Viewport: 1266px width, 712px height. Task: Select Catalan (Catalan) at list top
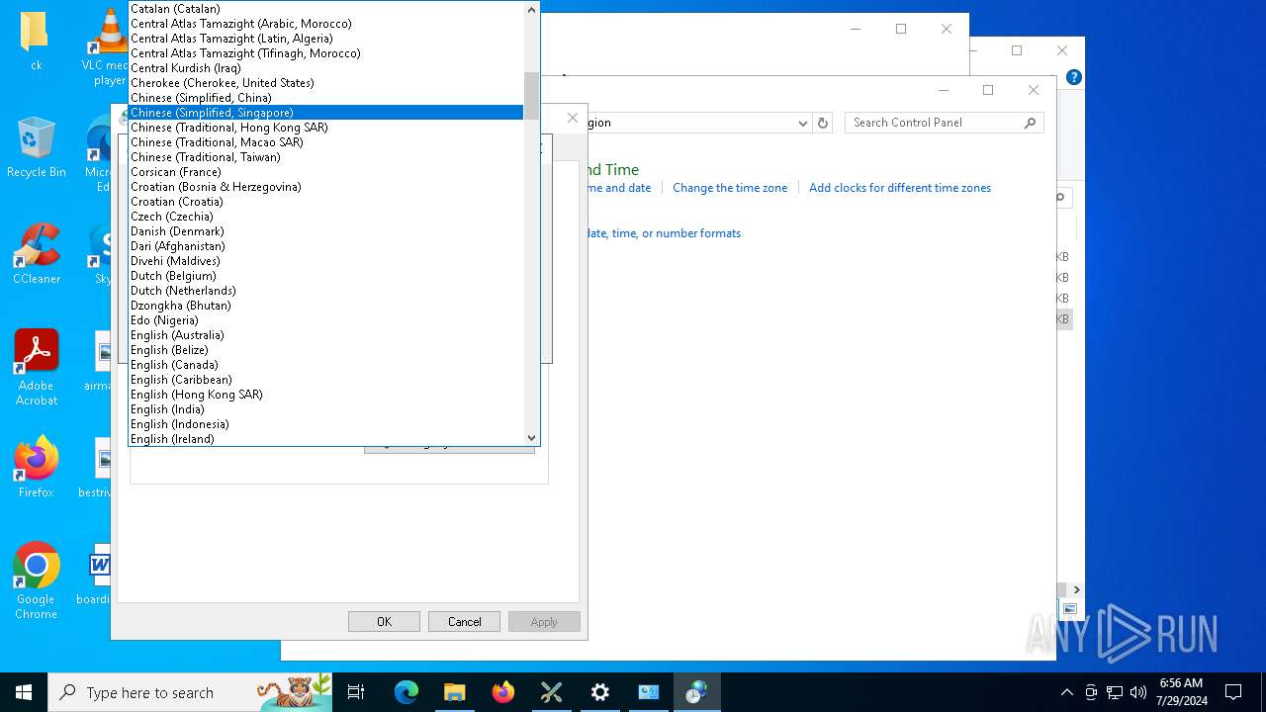[x=325, y=9]
